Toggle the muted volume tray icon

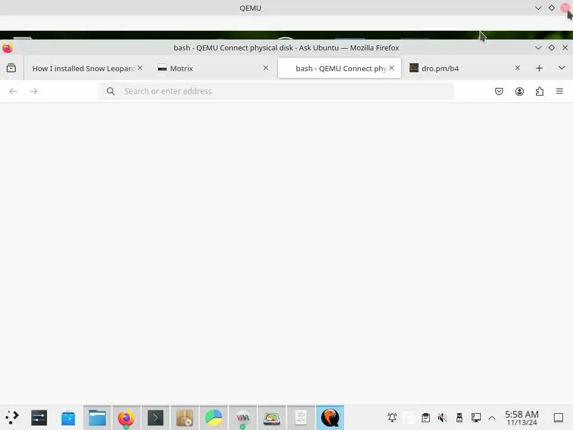click(x=442, y=418)
